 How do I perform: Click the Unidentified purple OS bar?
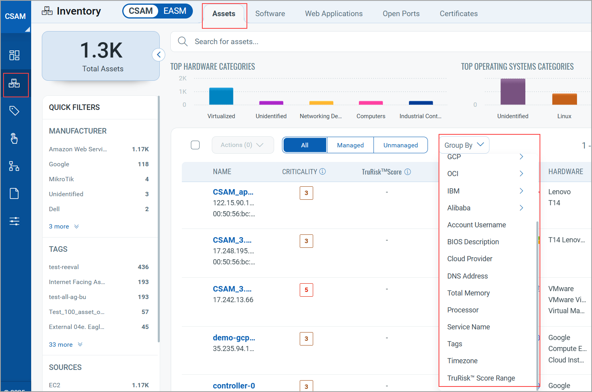[x=513, y=92]
